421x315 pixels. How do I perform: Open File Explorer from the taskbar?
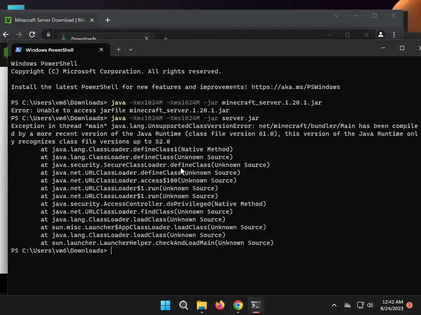click(x=202, y=305)
